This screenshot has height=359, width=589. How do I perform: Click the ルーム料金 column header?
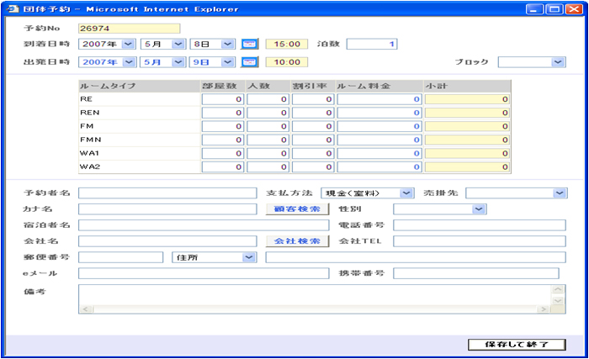tap(379, 86)
